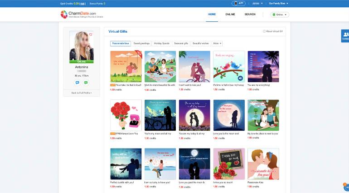Expand the More gift categories dropdown
Image resolution: width=349 pixels, height=193 pixels.
[217, 44]
